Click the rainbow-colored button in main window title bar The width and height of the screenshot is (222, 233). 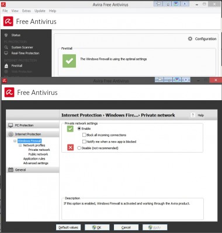(176, 3)
